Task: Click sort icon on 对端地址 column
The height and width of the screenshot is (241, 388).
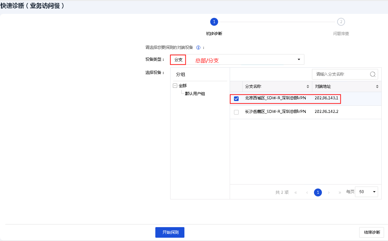Action: pyautogui.click(x=377, y=86)
